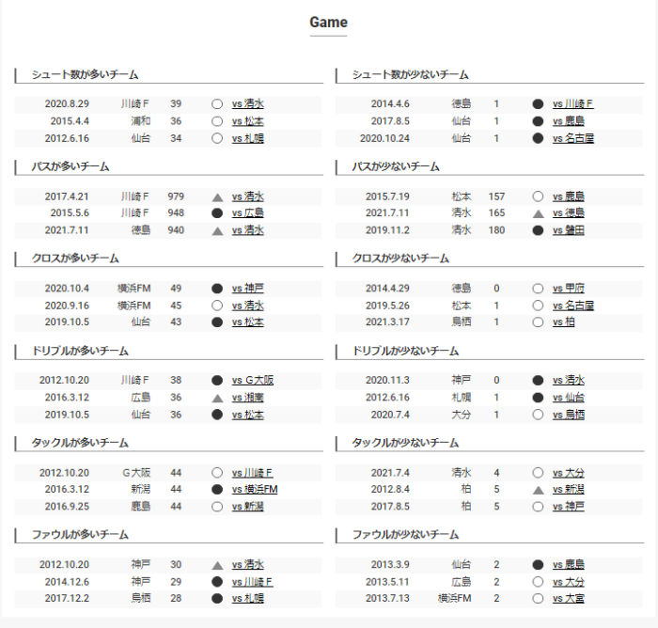Open the vs 札幌 link dated 2012.6.16
The height and width of the screenshot is (628, 658).
[248, 138]
